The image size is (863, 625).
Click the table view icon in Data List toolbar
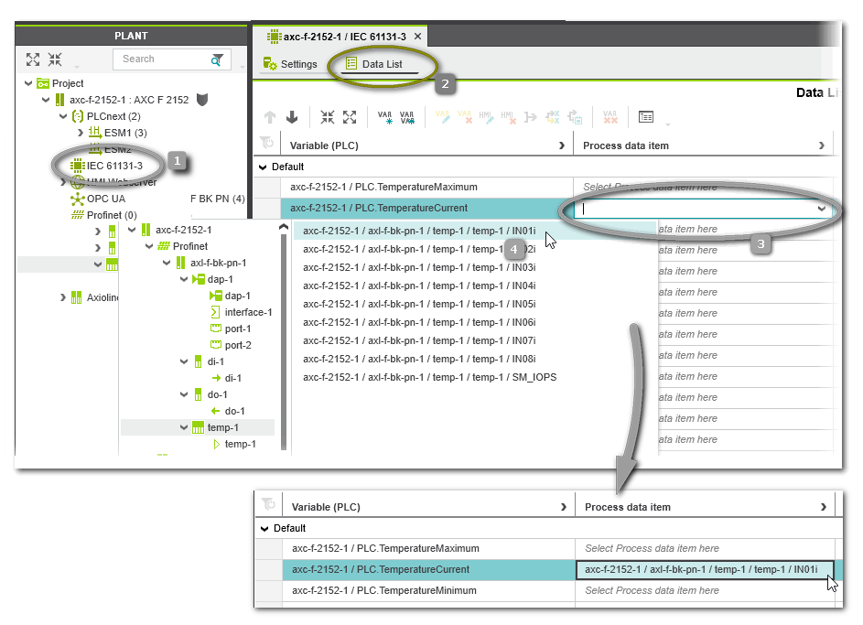(x=646, y=117)
